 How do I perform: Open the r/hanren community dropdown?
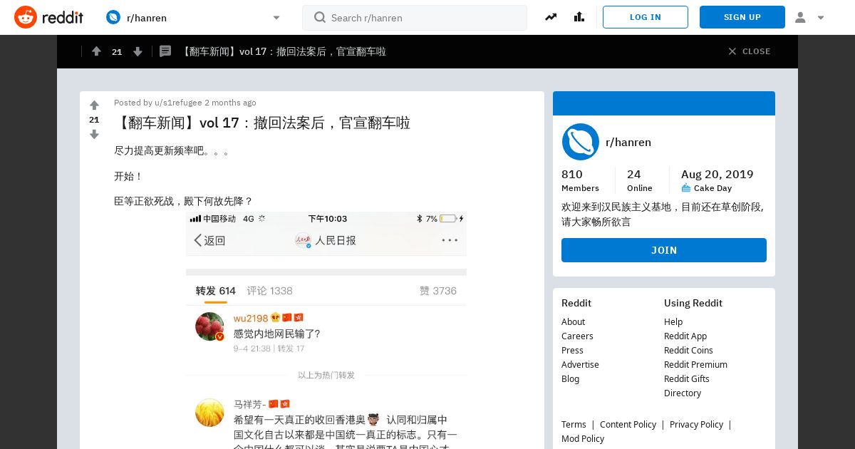(x=194, y=17)
